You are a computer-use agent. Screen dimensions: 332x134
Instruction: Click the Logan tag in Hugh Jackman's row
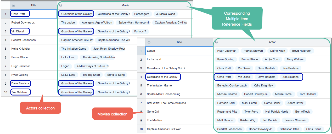pyautogui.click(x=65, y=66)
